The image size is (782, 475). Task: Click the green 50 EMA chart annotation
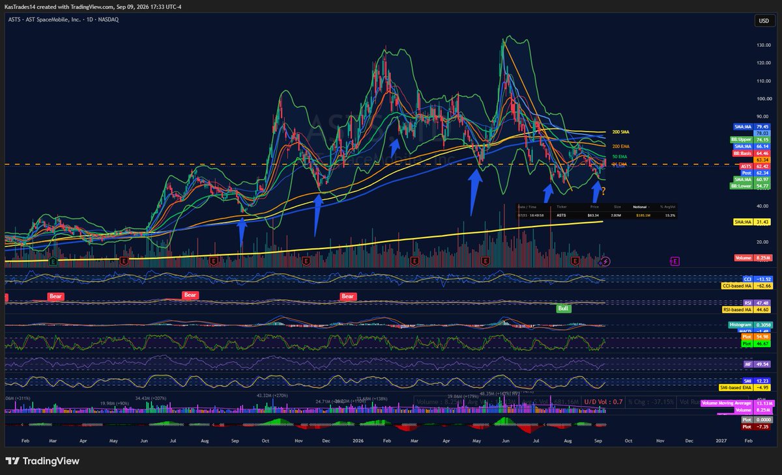click(x=620, y=157)
